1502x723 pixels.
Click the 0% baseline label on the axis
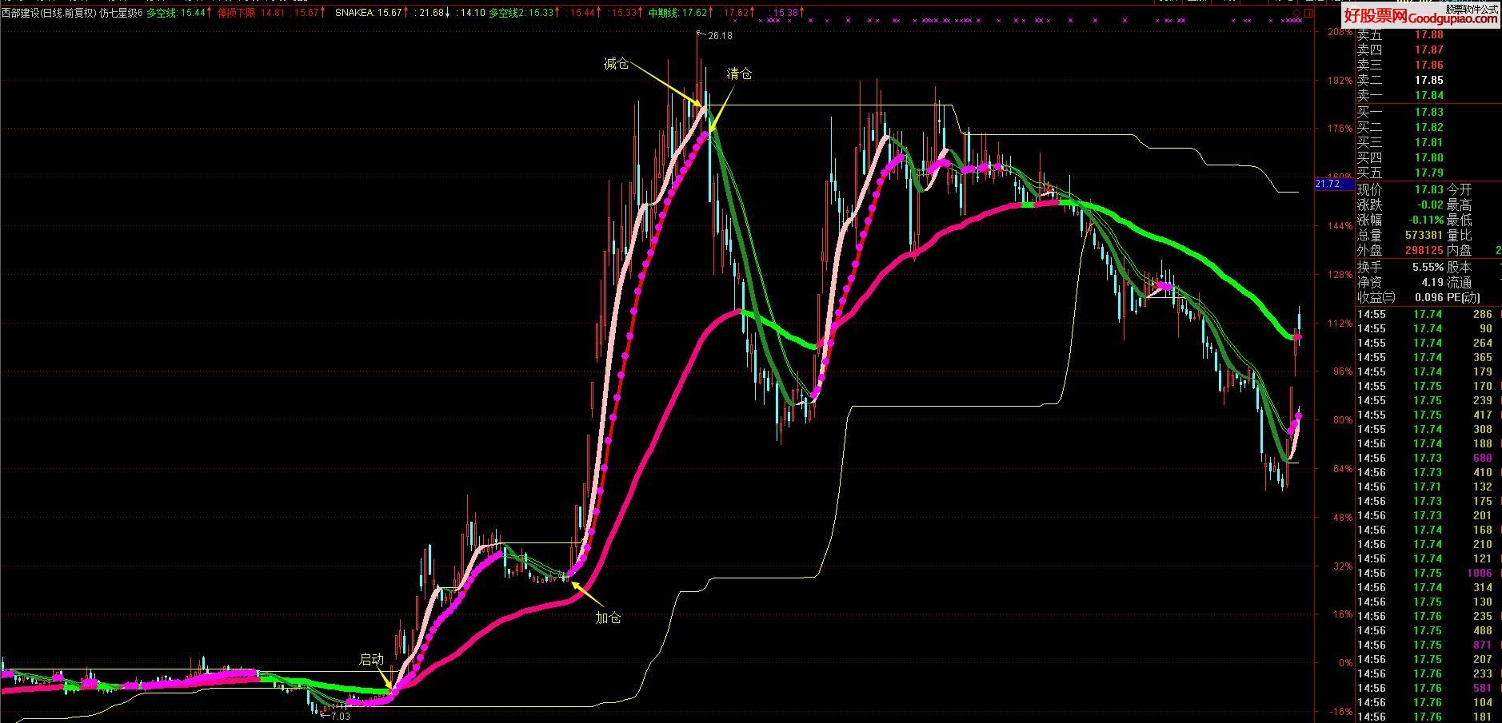coord(1345,663)
